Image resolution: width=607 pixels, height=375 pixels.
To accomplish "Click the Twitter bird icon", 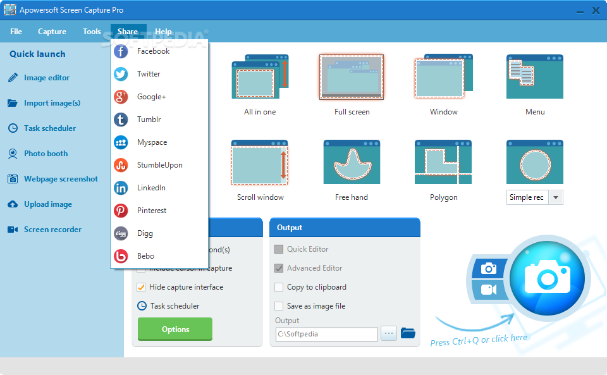I will point(121,74).
